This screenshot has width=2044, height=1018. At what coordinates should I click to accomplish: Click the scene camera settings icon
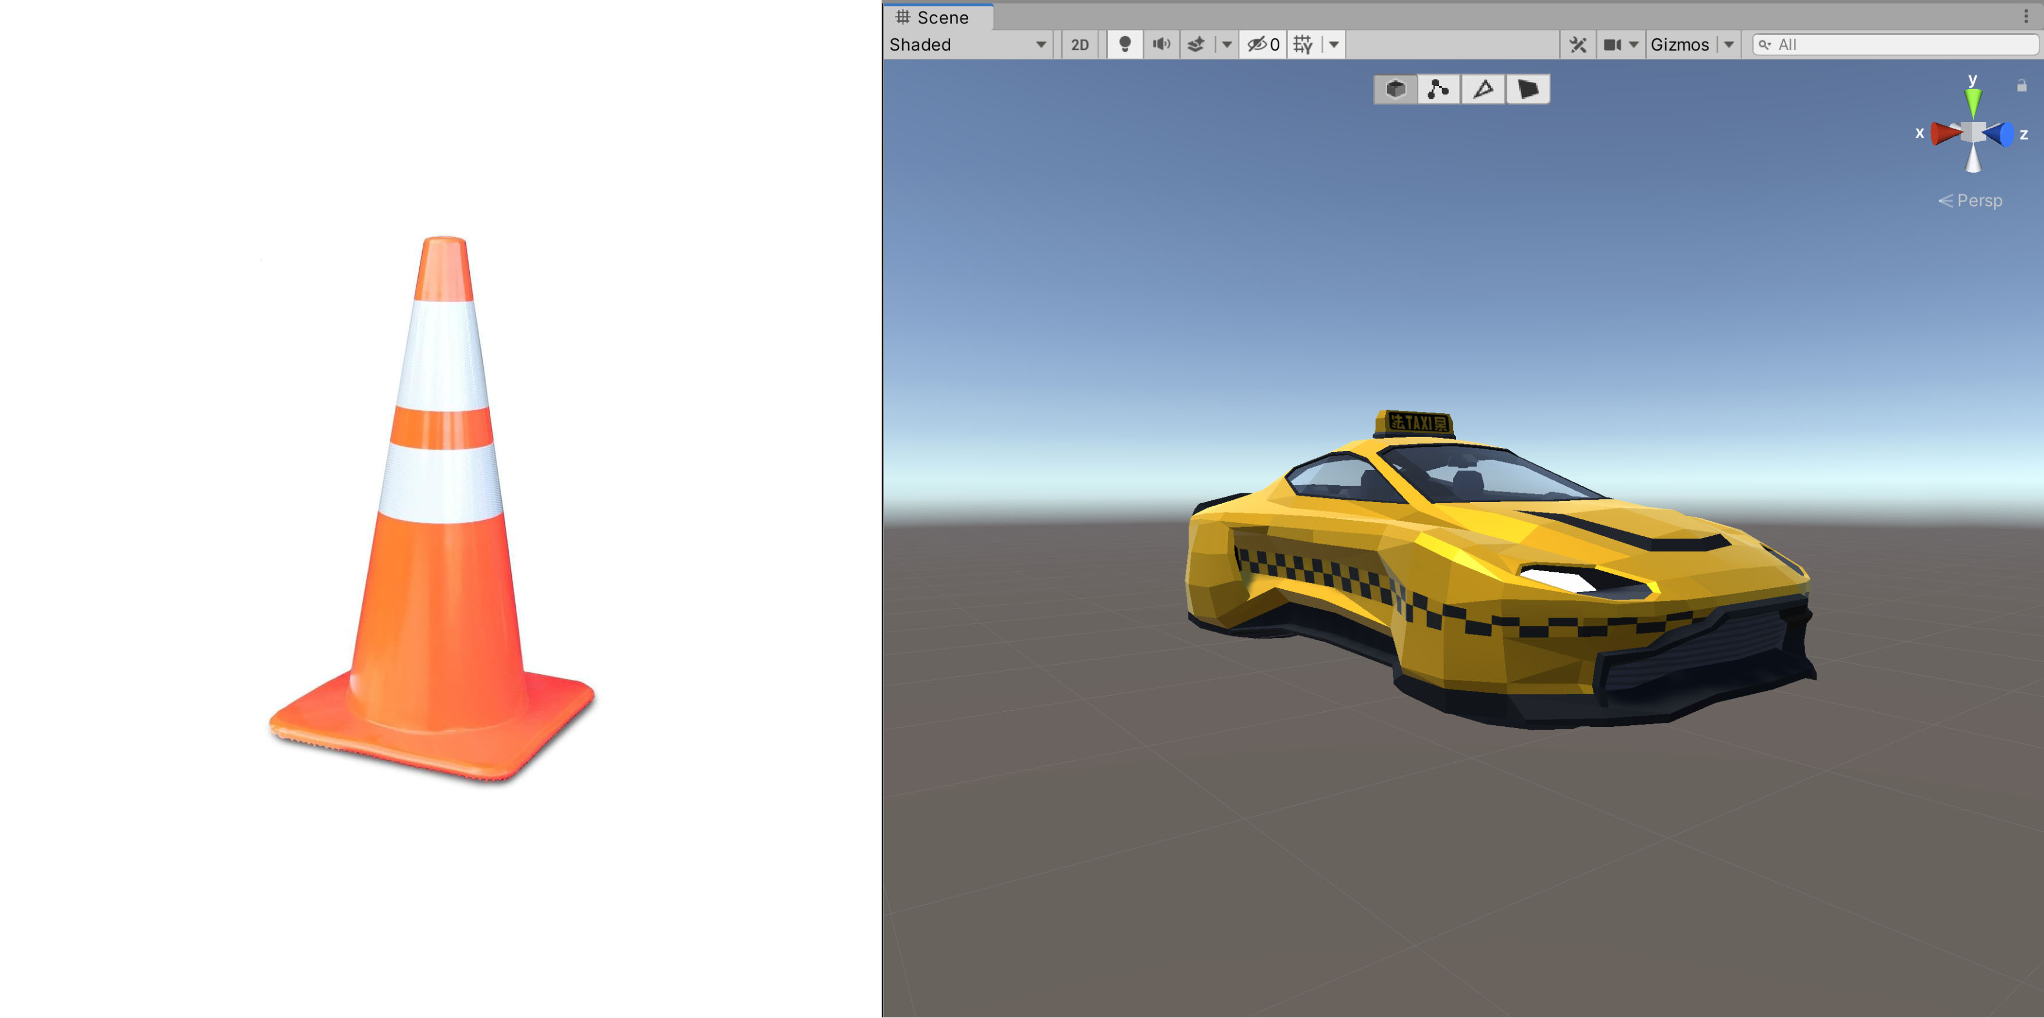[1611, 44]
